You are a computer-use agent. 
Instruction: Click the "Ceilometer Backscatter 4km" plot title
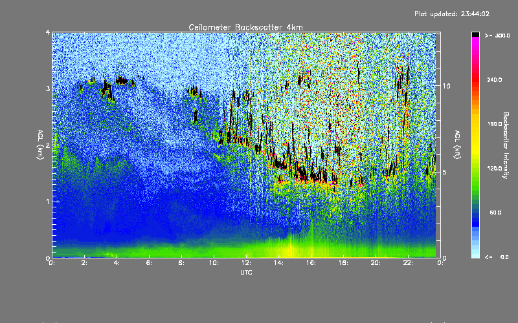pos(245,27)
